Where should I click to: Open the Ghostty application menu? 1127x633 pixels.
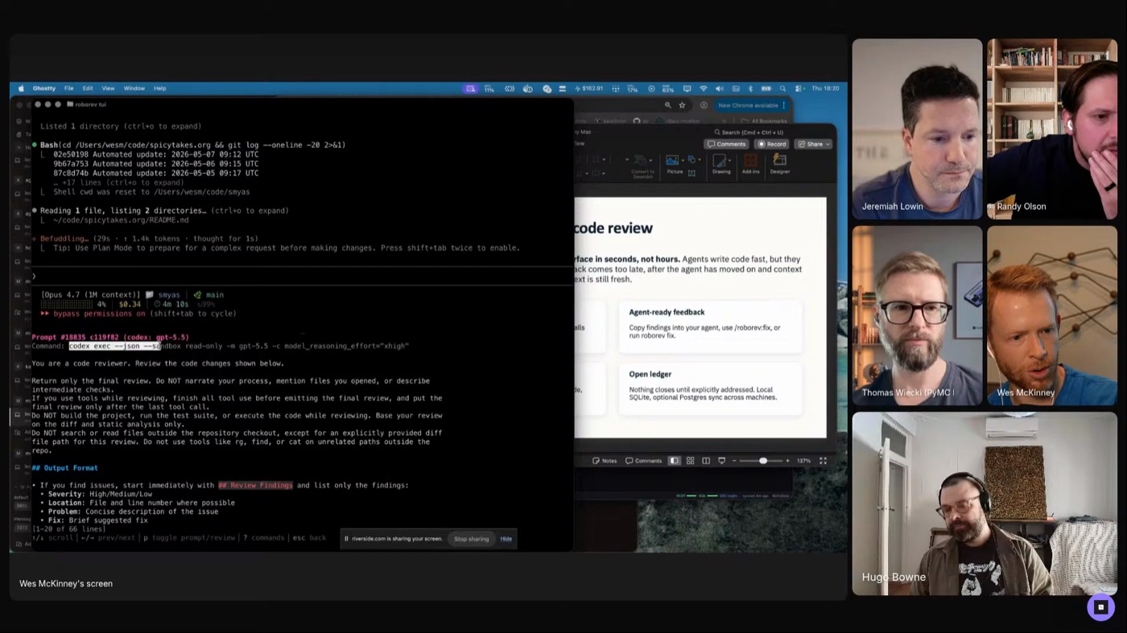(x=44, y=88)
